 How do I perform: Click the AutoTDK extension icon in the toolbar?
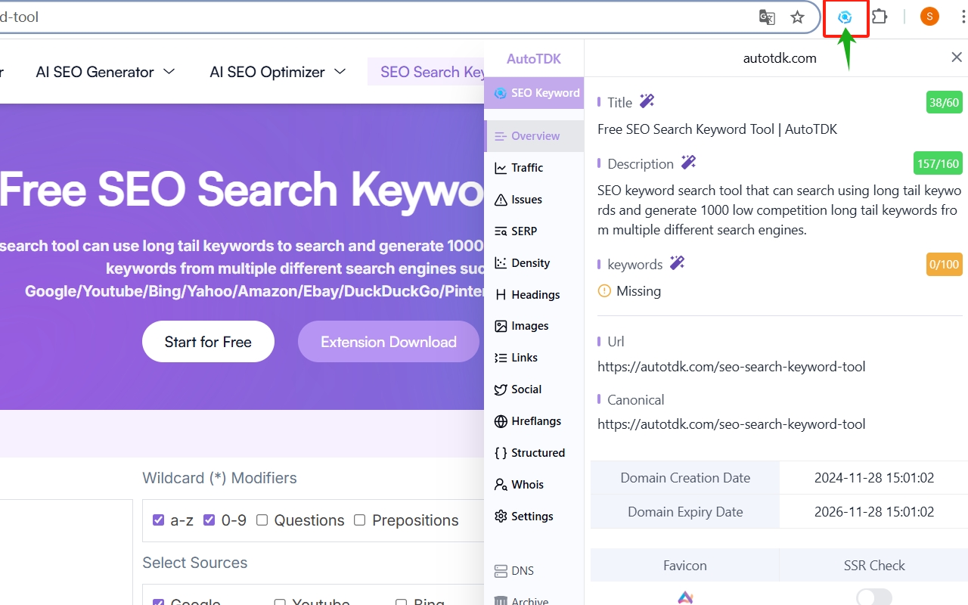pos(846,17)
